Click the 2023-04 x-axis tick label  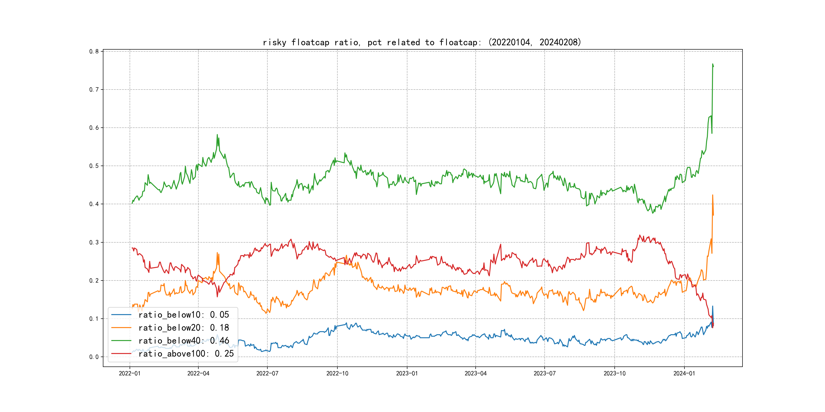point(476,373)
